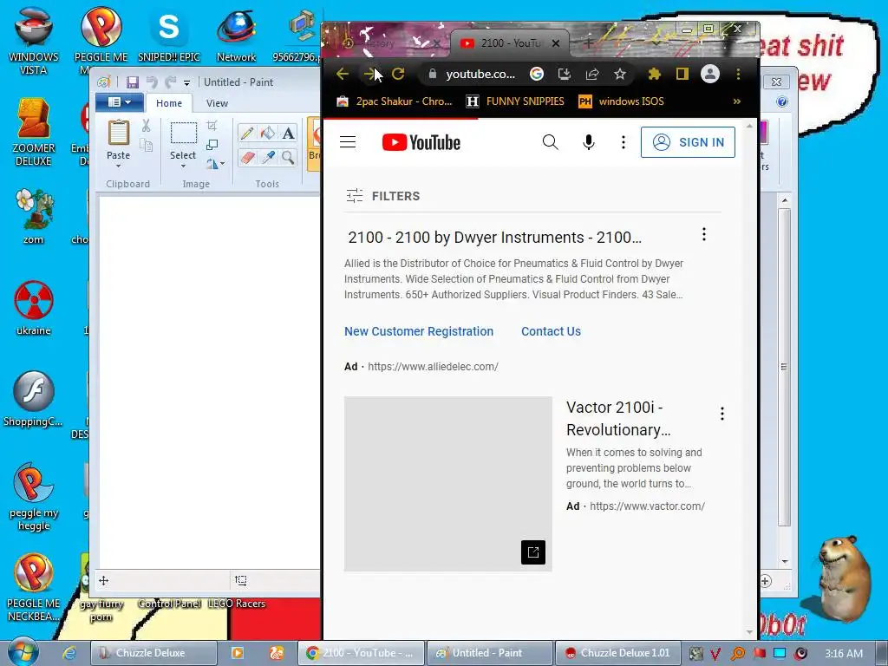Screen dimensions: 888x666
Task: Click the Resize icon in Paint
Action: click(212, 145)
